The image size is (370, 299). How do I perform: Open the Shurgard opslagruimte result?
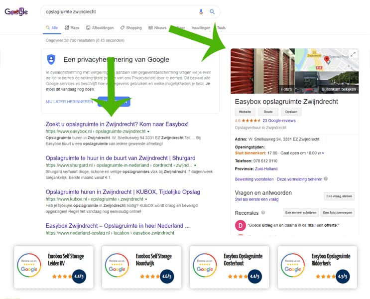coord(121,158)
